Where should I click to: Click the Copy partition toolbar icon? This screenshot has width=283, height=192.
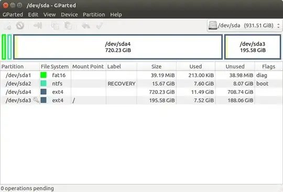55,26
